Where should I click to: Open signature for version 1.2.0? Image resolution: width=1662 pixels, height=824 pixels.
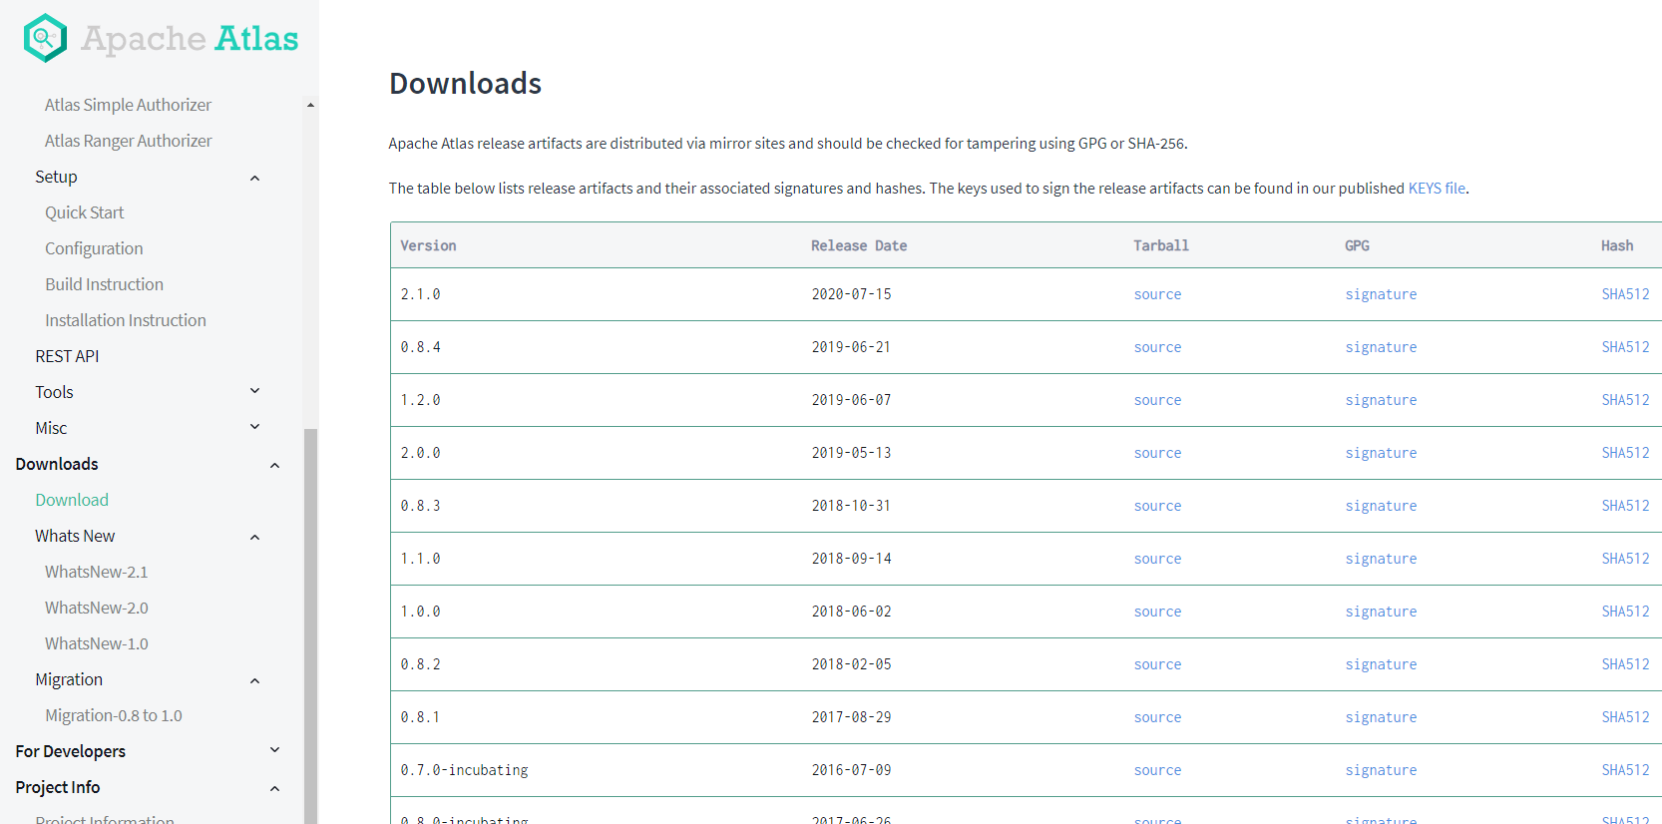pyautogui.click(x=1381, y=400)
